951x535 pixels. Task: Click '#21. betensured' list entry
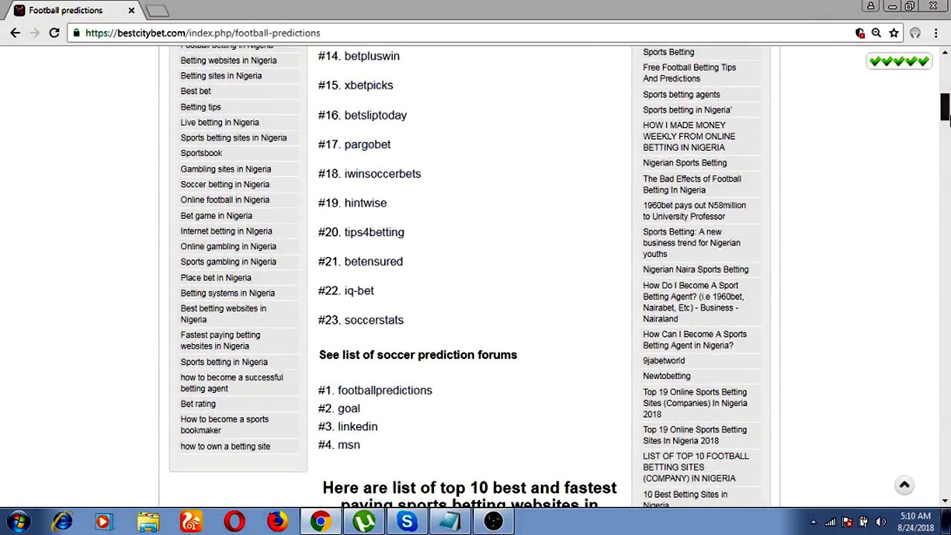[360, 262]
